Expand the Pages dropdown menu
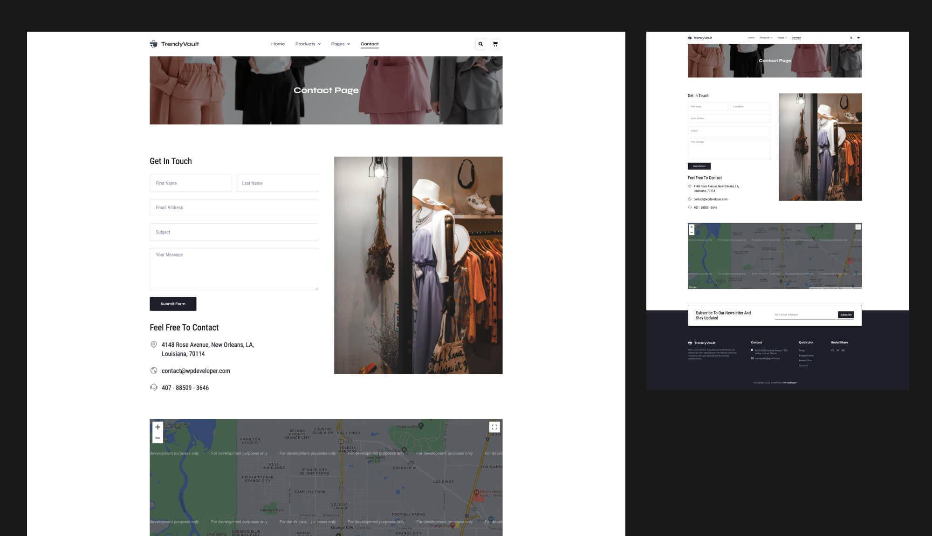 [x=340, y=44]
